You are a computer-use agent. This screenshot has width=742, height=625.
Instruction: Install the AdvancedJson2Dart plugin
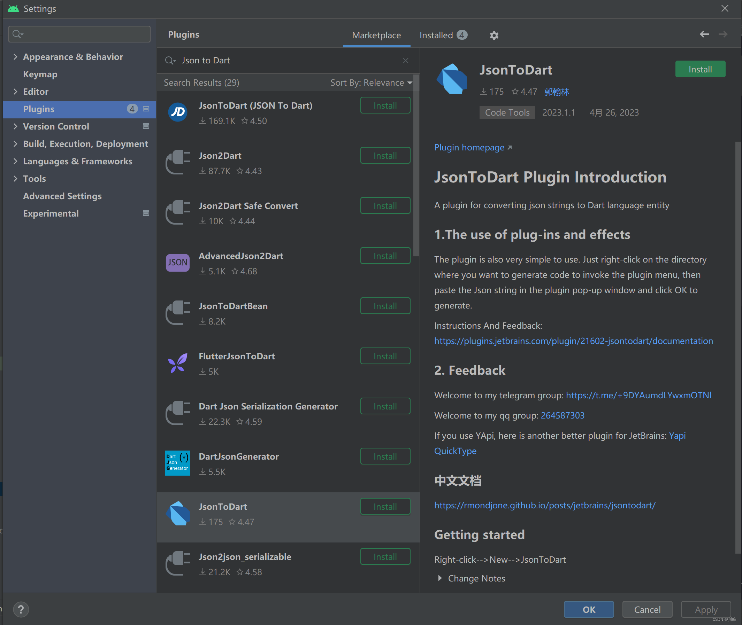click(x=385, y=256)
